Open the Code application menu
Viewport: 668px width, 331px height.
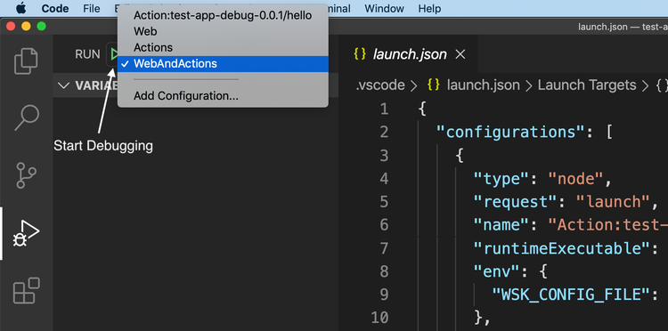55,9
